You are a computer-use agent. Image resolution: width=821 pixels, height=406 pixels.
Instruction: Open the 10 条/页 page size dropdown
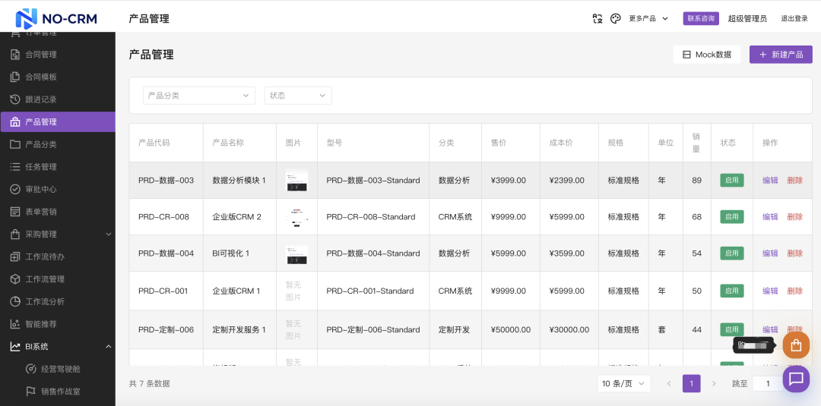(x=623, y=383)
